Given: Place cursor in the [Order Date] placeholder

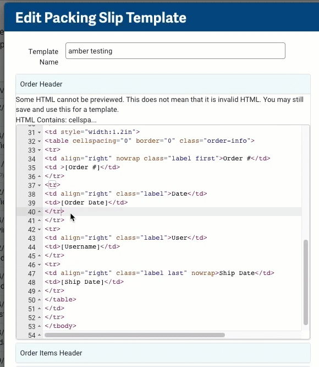Looking at the screenshot, I should tap(84, 202).
